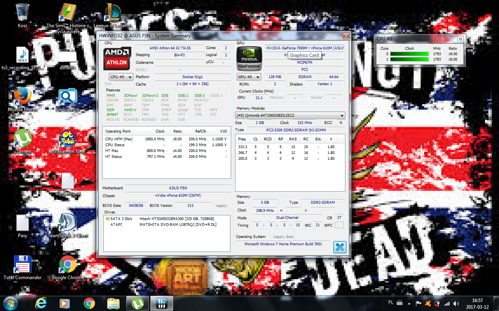
Task: Click the CPU HFM (Max) row
Action: 166,139
